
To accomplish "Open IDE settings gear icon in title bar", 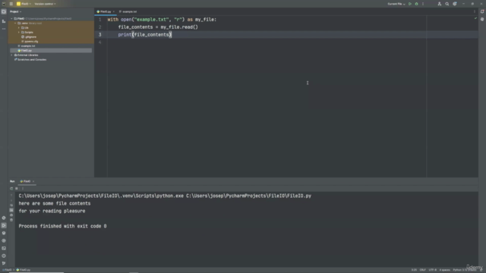I will pos(455,4).
